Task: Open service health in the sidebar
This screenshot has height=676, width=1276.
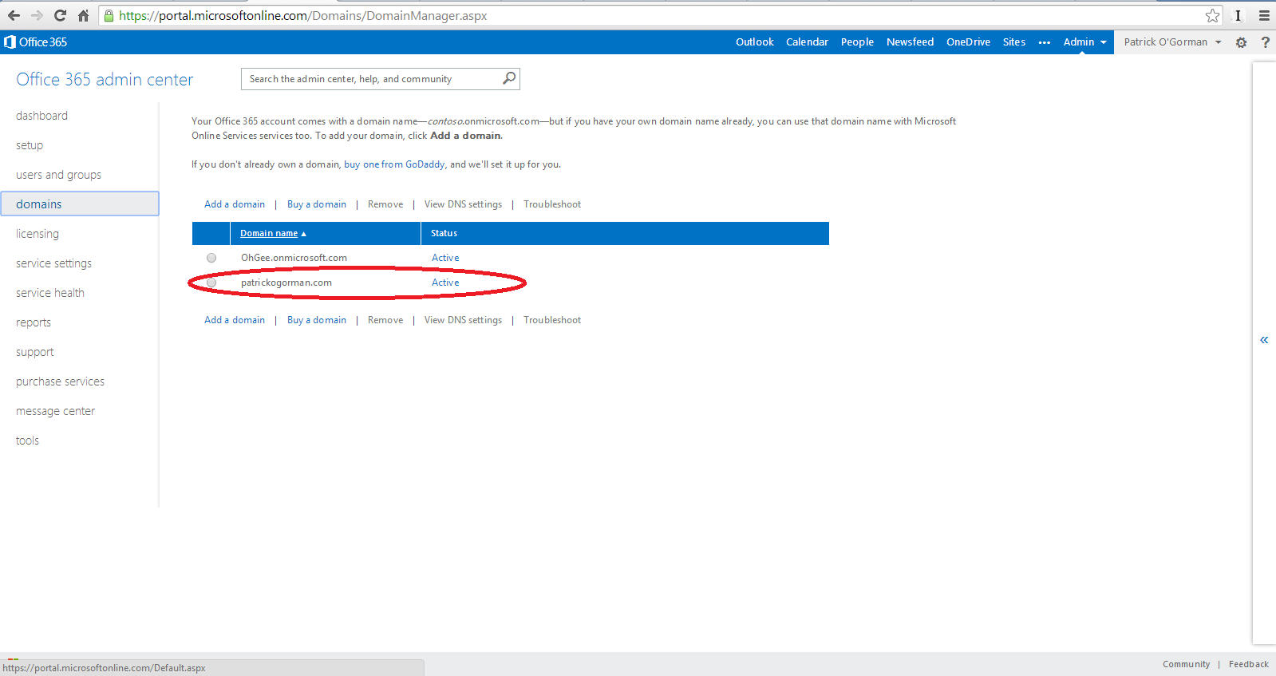Action: pos(50,293)
